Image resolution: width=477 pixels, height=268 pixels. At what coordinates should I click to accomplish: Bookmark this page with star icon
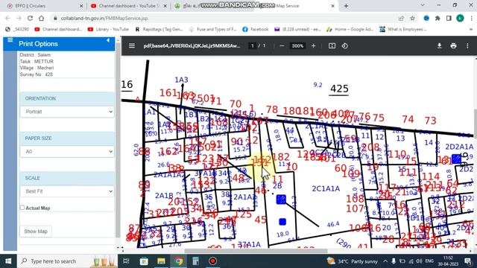tap(412, 18)
